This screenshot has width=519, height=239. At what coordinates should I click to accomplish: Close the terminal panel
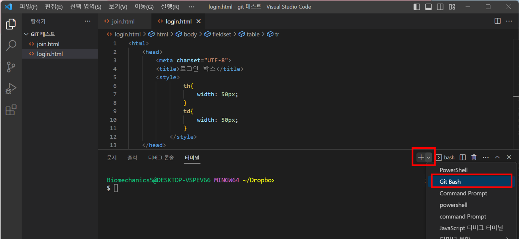point(509,157)
